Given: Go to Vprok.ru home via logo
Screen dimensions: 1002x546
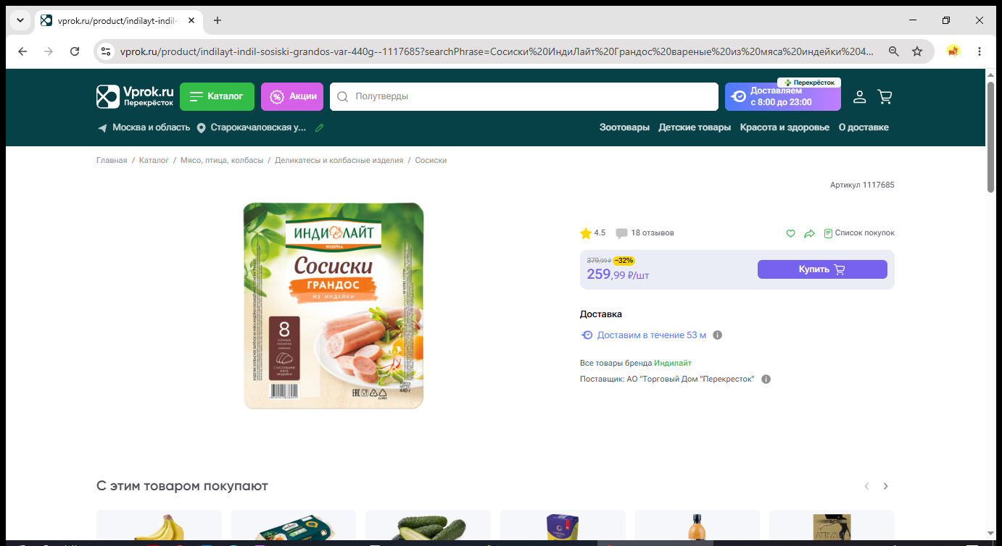Looking at the screenshot, I should [136, 96].
